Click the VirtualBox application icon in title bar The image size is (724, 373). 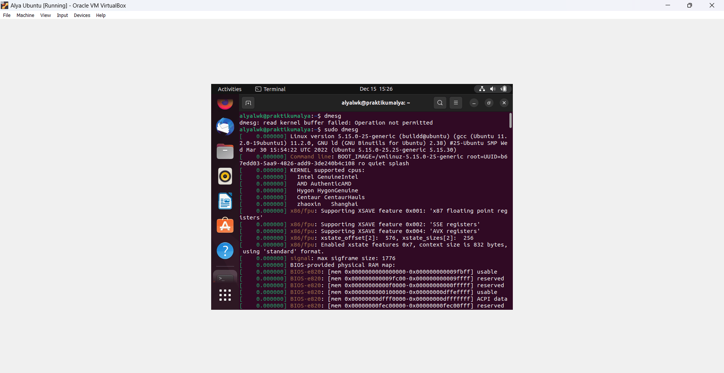[5, 5]
